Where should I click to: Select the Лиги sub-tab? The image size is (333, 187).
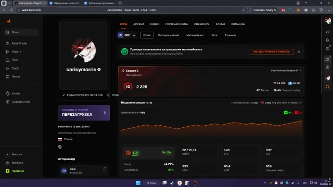(214, 35)
